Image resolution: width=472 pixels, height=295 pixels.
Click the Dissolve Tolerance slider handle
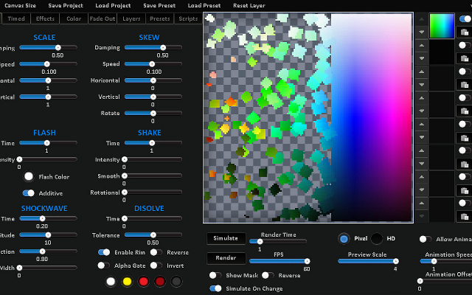coord(153,235)
